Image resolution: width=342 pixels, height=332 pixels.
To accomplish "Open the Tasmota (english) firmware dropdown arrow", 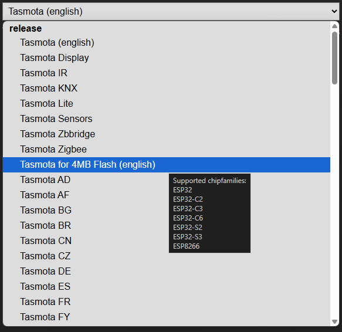I will tap(334, 11).
